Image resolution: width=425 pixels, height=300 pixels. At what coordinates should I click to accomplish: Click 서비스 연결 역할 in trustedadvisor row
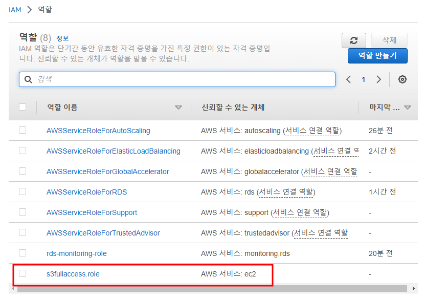[x=321, y=233]
